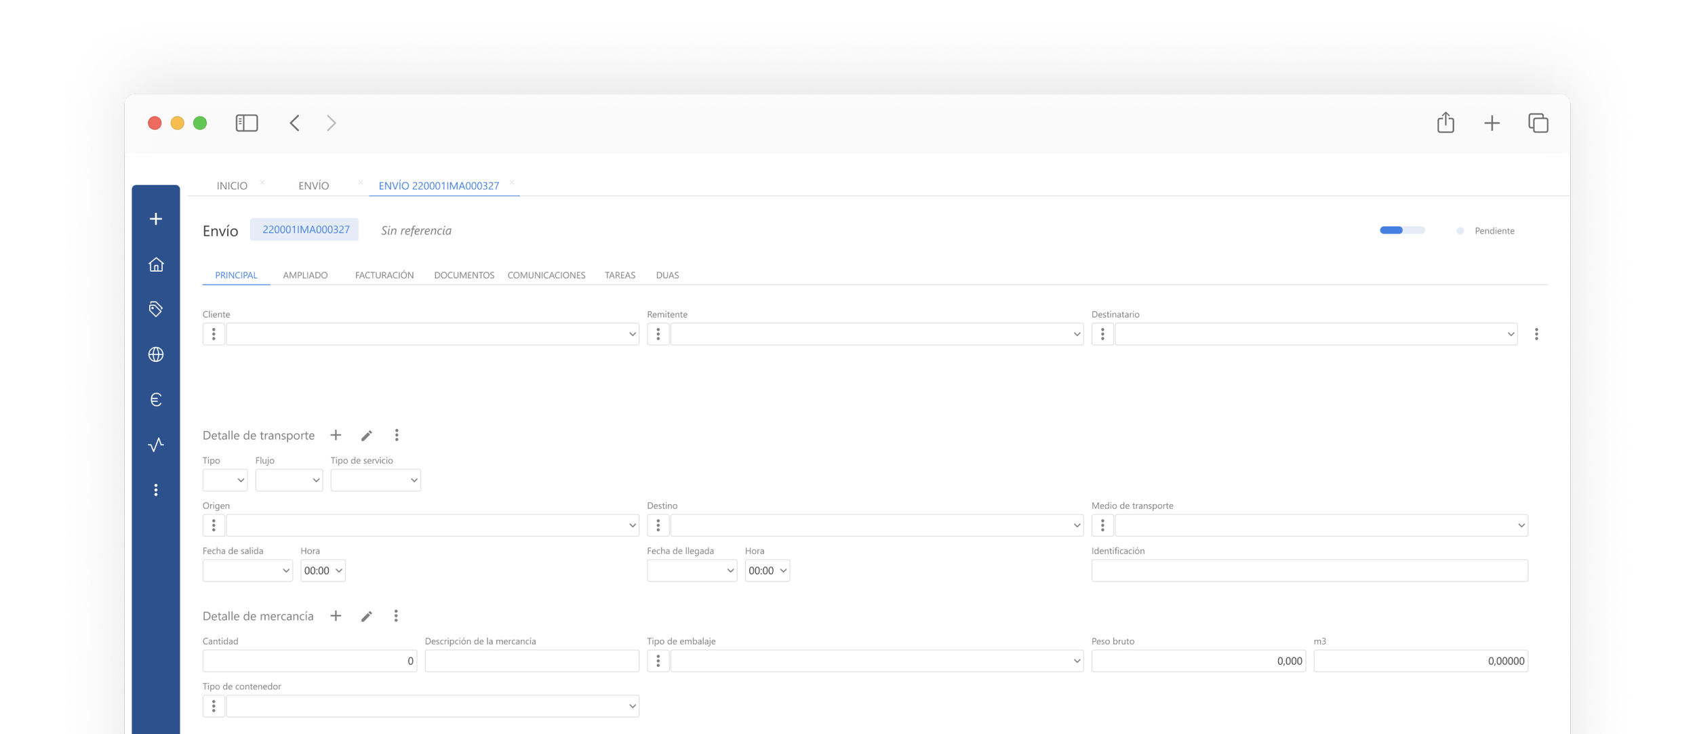Click the 220001IMA000327 shipment number badge
Image resolution: width=1695 pixels, height=734 pixels.
pos(306,230)
